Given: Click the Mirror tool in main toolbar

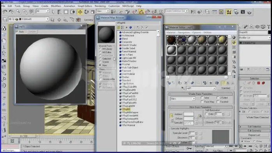Looking at the screenshot, I should 193,12.
